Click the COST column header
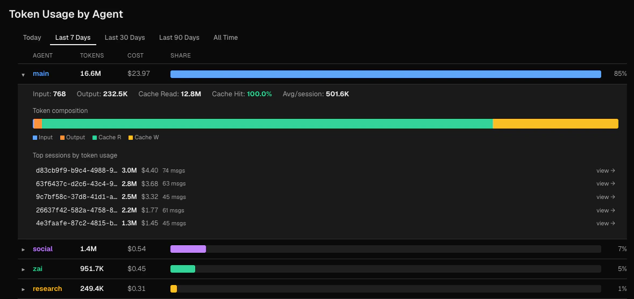The height and width of the screenshot is (299, 634). click(x=136, y=55)
